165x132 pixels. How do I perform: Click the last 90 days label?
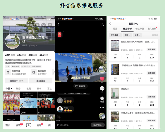(x=155, y=35)
